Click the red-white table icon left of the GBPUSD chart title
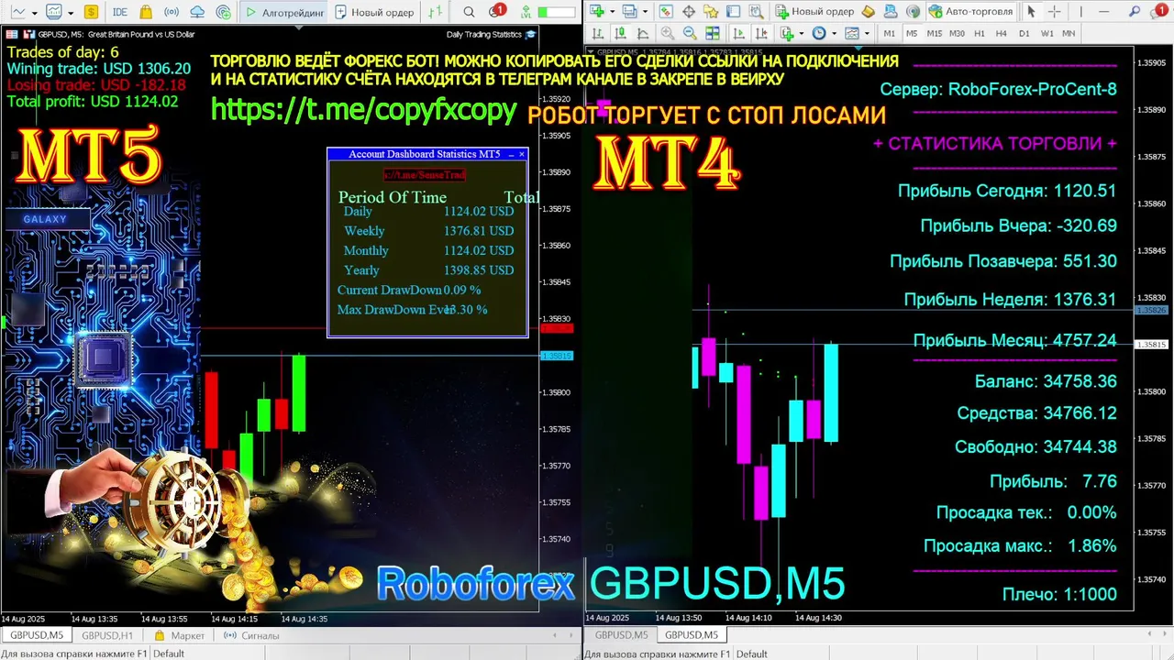 pyautogui.click(x=11, y=34)
